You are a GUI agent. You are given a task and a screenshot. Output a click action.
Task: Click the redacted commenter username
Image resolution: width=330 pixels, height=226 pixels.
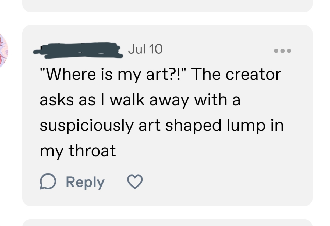click(x=78, y=50)
